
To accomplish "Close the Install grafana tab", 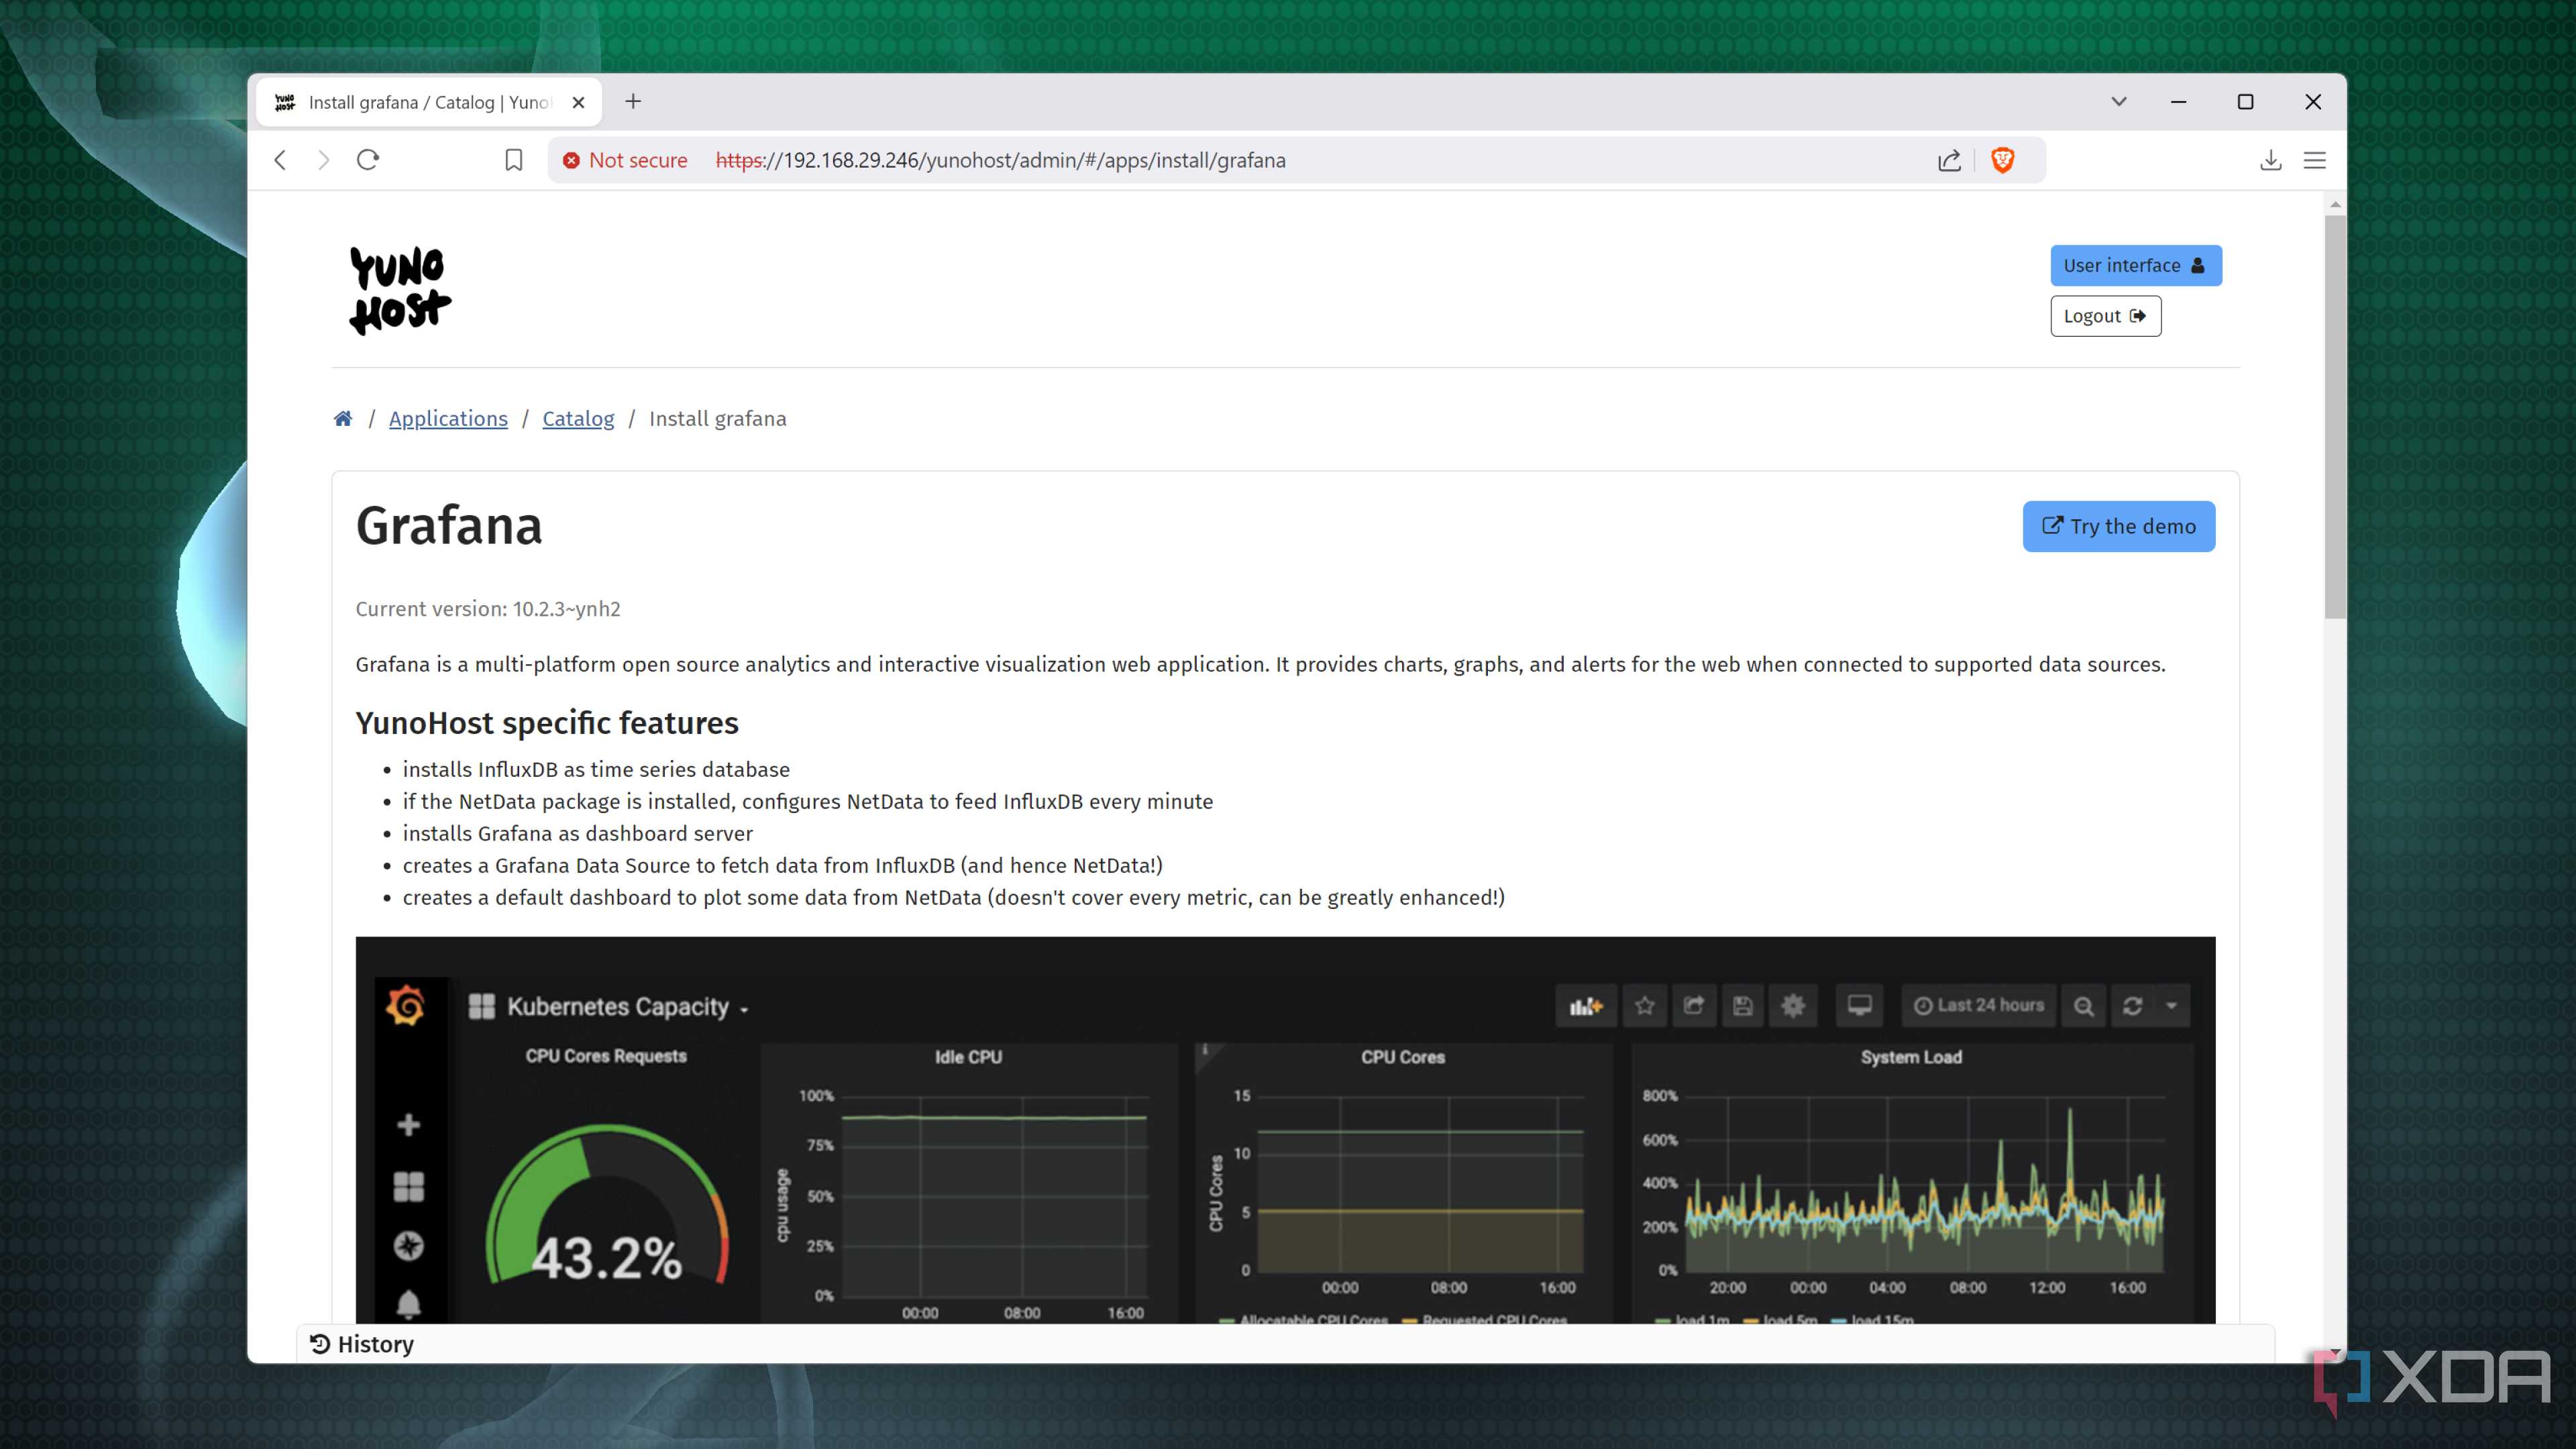I will point(578,102).
